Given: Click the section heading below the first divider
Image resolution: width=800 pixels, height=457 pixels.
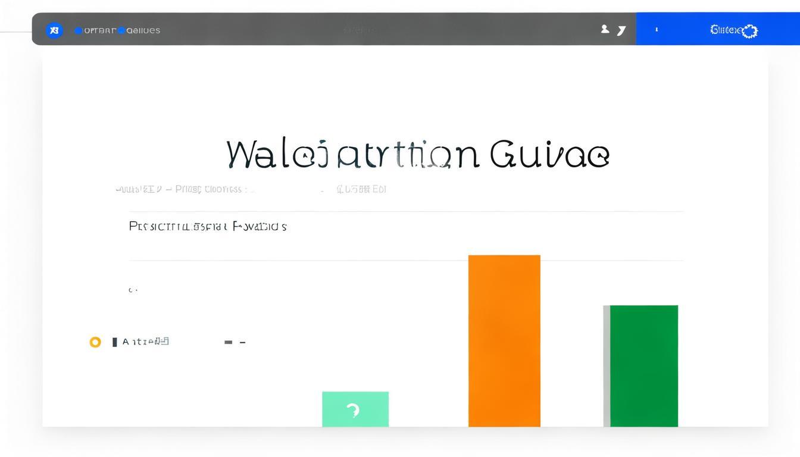Looking at the screenshot, I should tap(208, 227).
